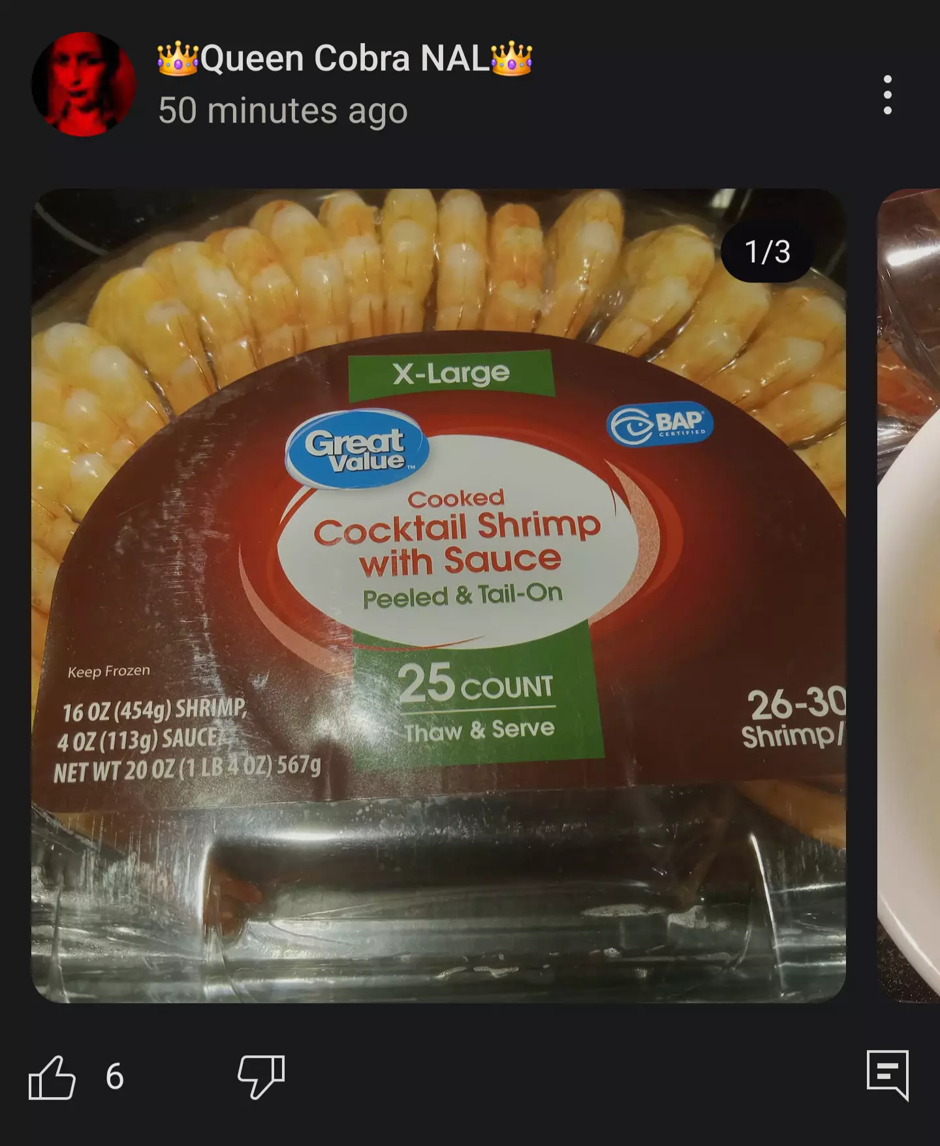Open the Queen Cobra NAL channel name
Image resolution: width=940 pixels, height=1146 pixels.
(345, 59)
